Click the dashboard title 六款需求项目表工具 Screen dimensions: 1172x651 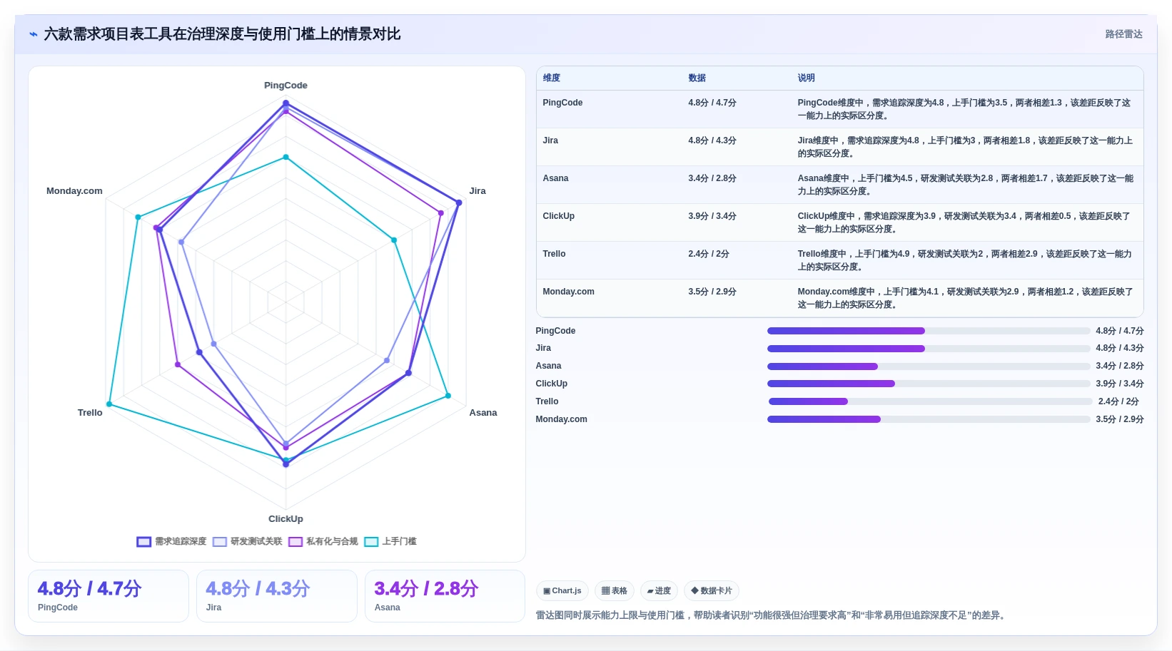point(222,34)
